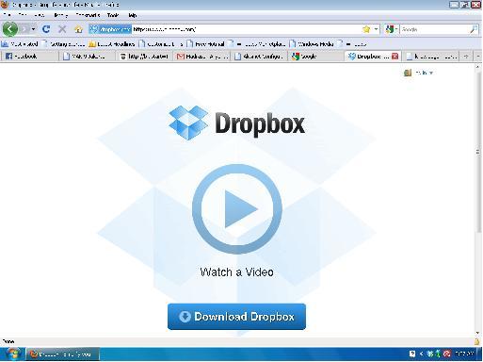Image resolution: width=483 pixels, height=362 pixels.
Task: Click the stop loading X icon
Action: [62, 29]
